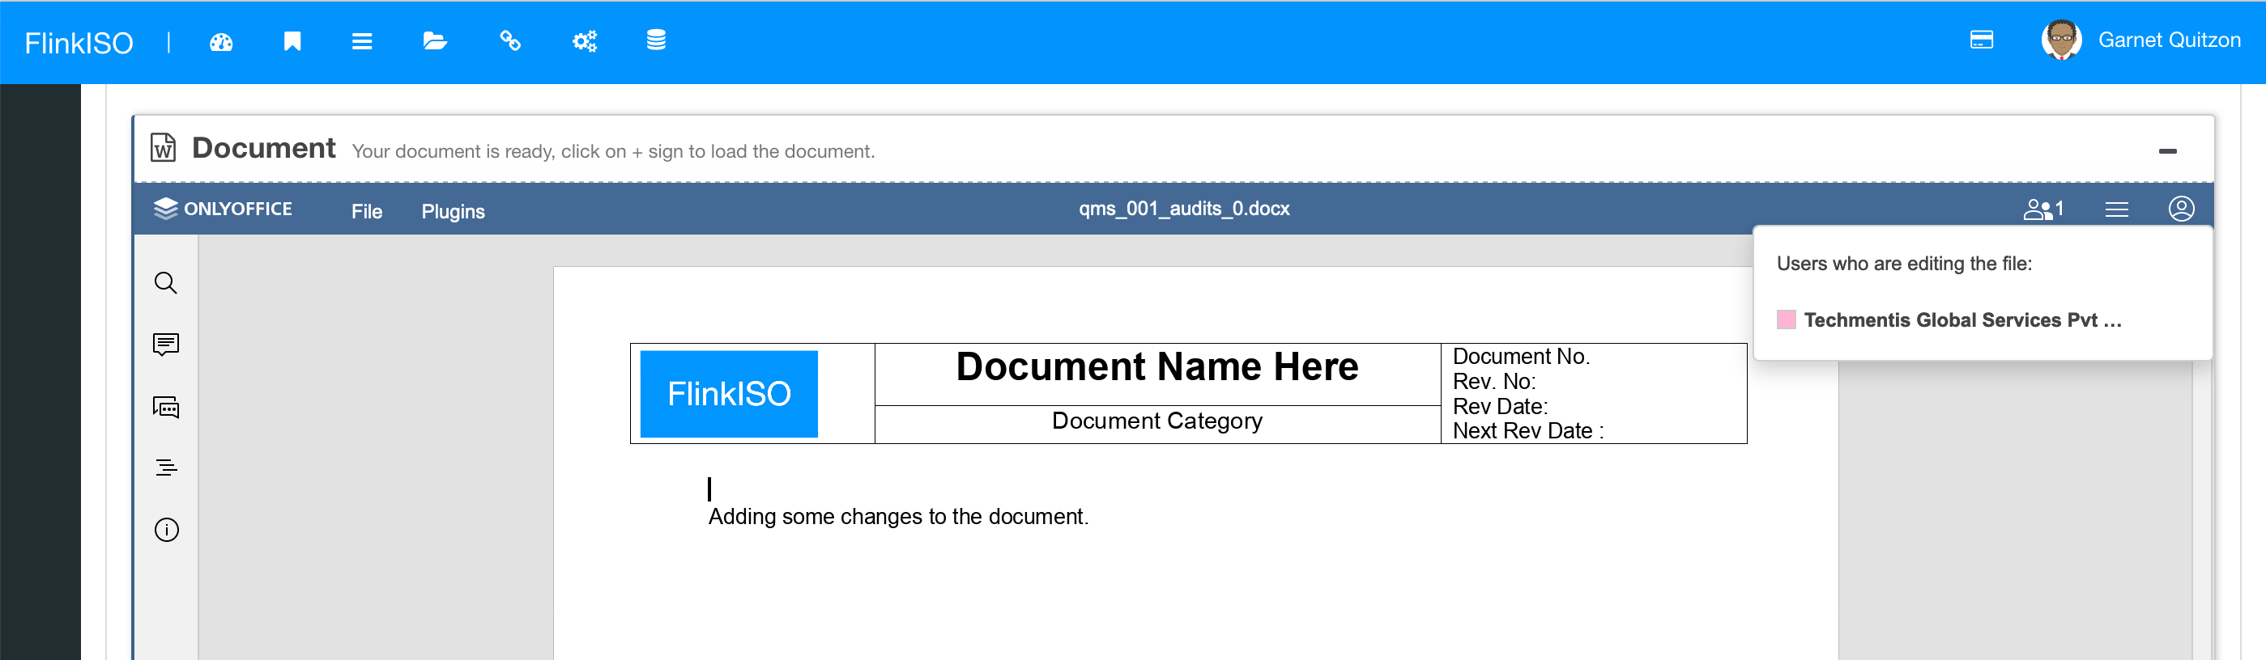This screenshot has height=660, width=2266.
Task: Click the bookmark icon in top navbar
Action: pyautogui.click(x=292, y=41)
